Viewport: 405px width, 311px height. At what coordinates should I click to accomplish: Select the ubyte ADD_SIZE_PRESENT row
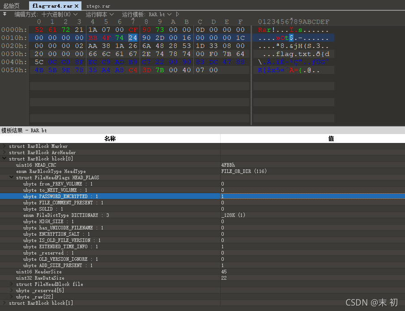pyautogui.click(x=202, y=265)
